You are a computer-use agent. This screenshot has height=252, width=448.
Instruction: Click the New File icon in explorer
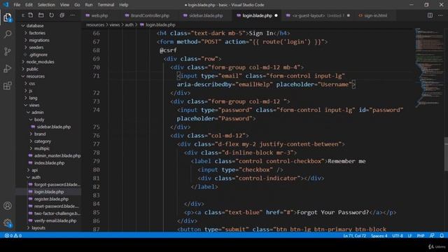pyautogui.click(x=31, y=15)
